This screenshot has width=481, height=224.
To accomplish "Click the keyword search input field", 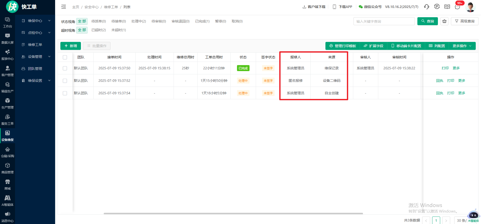I will (384, 21).
